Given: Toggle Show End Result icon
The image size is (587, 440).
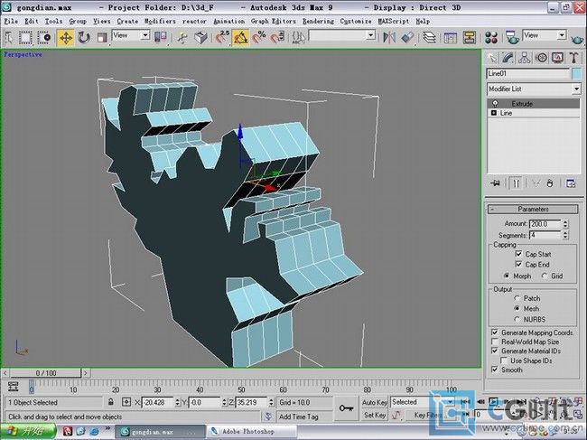Looking at the screenshot, I should (x=516, y=183).
